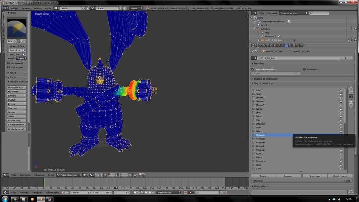Open the Pintar Influencias mode dropdown
The width and height of the screenshot is (359, 202).
point(69,175)
